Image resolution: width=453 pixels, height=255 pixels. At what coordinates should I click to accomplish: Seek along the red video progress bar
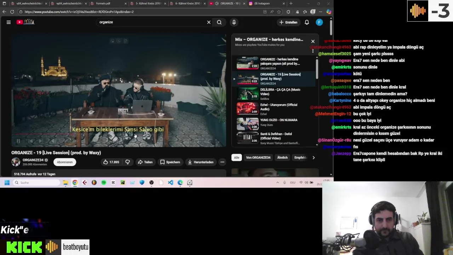pos(119,135)
